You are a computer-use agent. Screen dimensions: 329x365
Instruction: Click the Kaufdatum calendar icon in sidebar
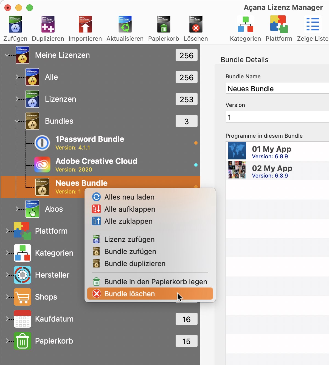pyautogui.click(x=23, y=319)
